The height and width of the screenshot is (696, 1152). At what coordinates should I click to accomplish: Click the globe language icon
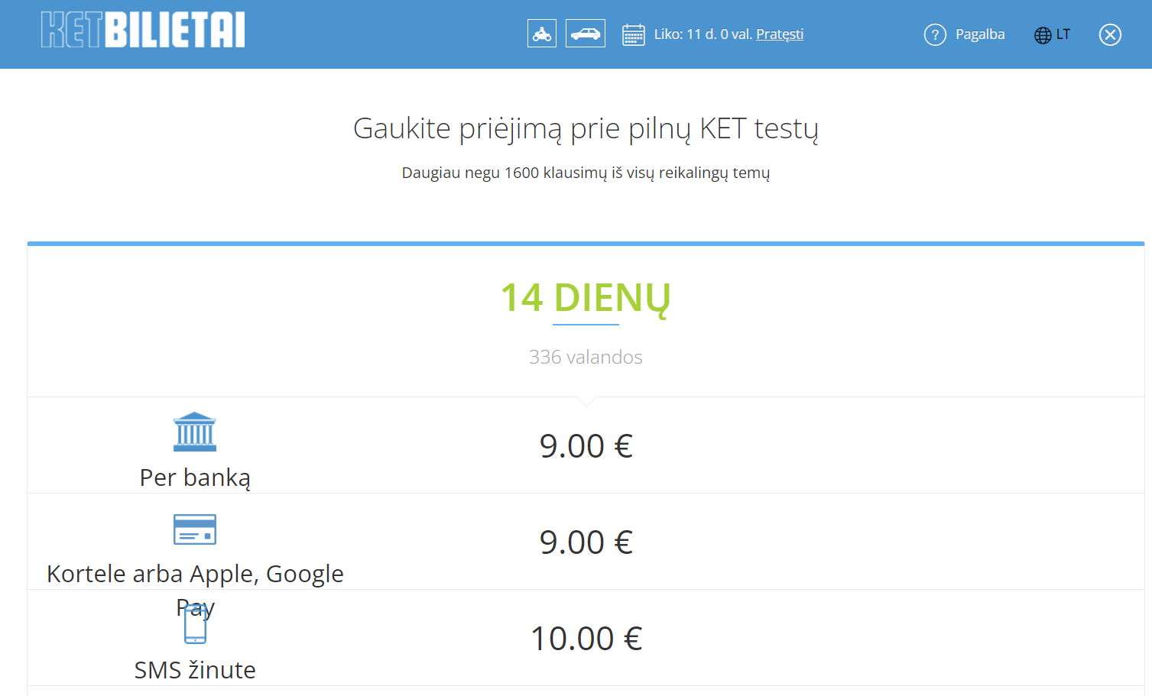1043,35
